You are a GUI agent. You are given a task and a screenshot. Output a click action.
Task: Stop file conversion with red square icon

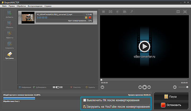click(90, 17)
